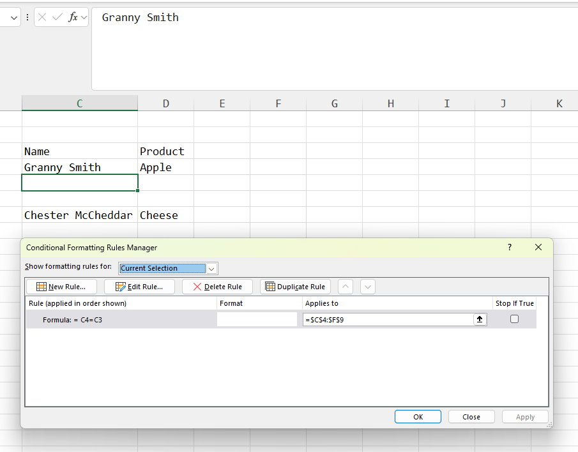
Task: Move the rule up with arrow button
Action: coord(346,287)
